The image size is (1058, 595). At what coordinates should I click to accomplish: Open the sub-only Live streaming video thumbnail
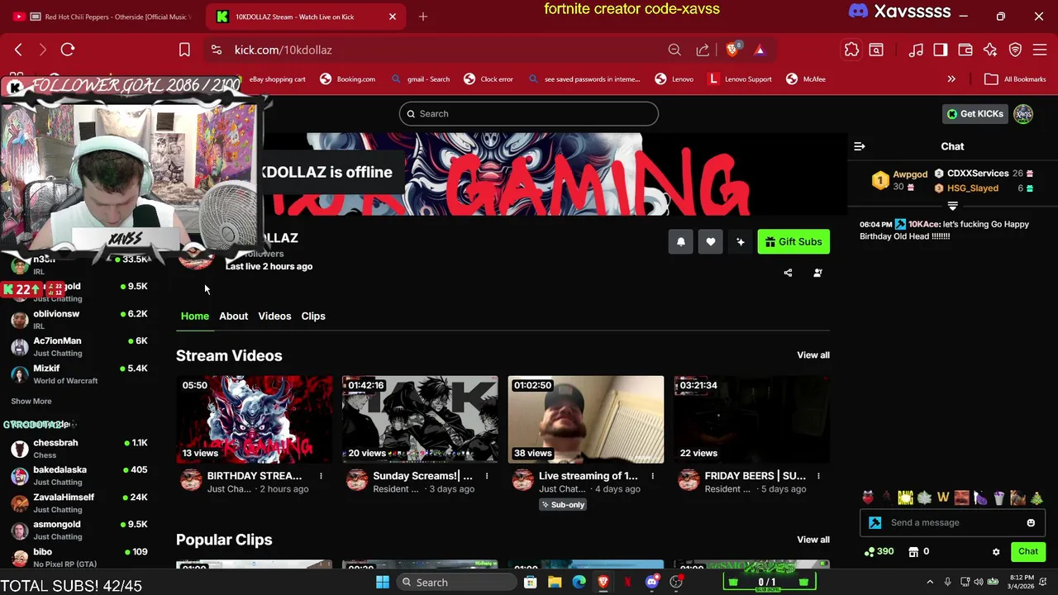click(586, 420)
